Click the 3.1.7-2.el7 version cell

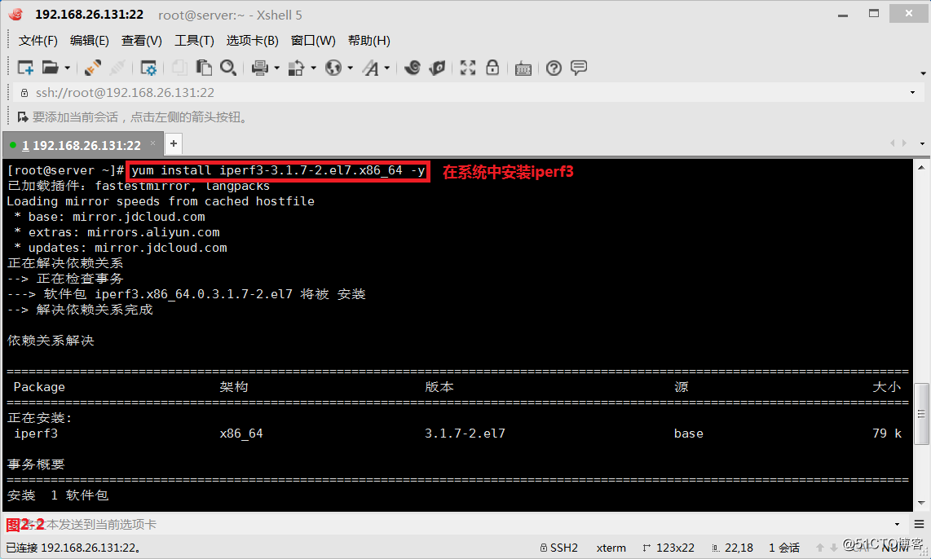point(465,434)
